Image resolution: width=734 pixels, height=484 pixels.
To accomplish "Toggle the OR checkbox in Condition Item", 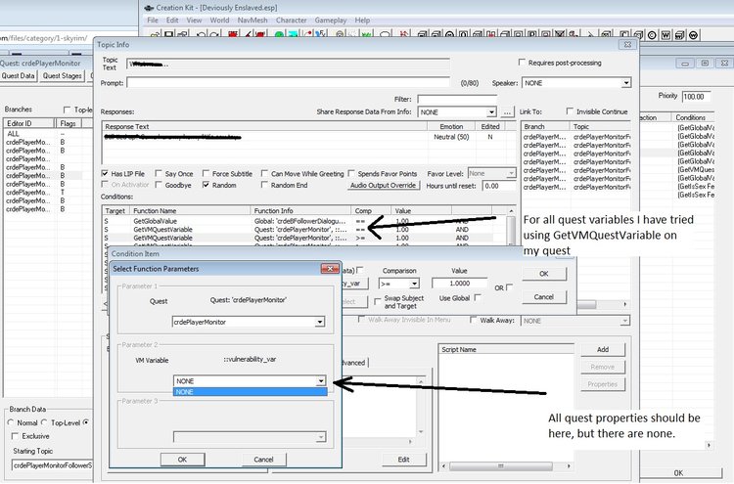I will [509, 287].
